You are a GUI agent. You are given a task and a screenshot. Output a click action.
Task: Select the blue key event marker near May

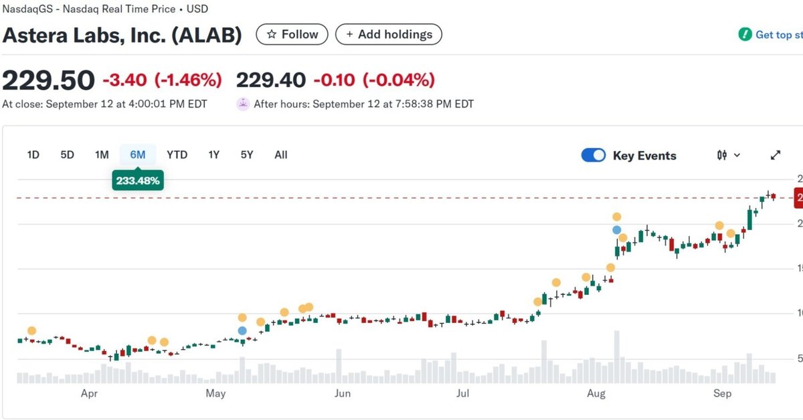(x=242, y=330)
